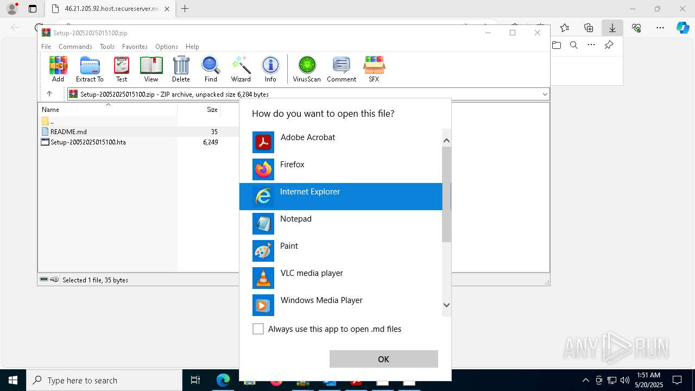
Task: Sort by the Size column header
Action: coord(199,109)
